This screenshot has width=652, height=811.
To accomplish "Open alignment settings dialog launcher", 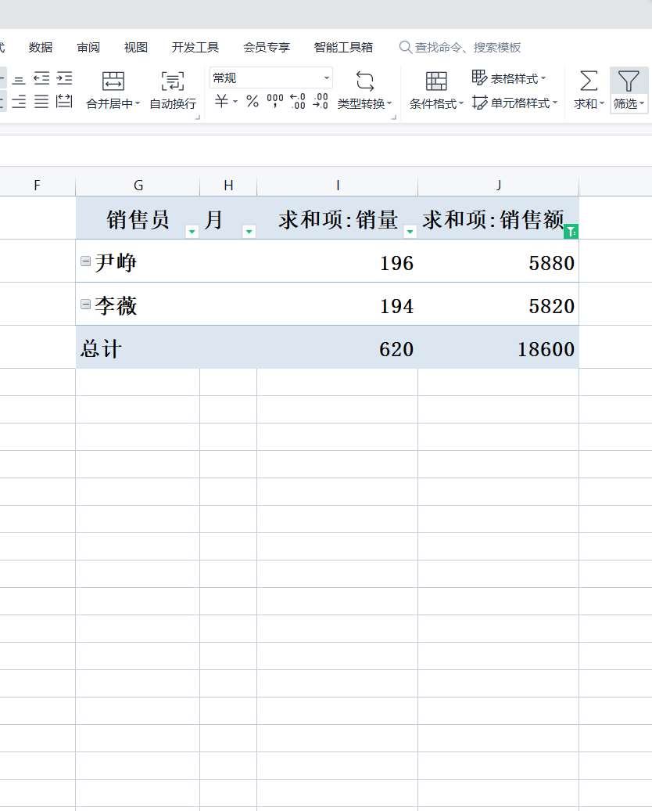I will [x=197, y=118].
